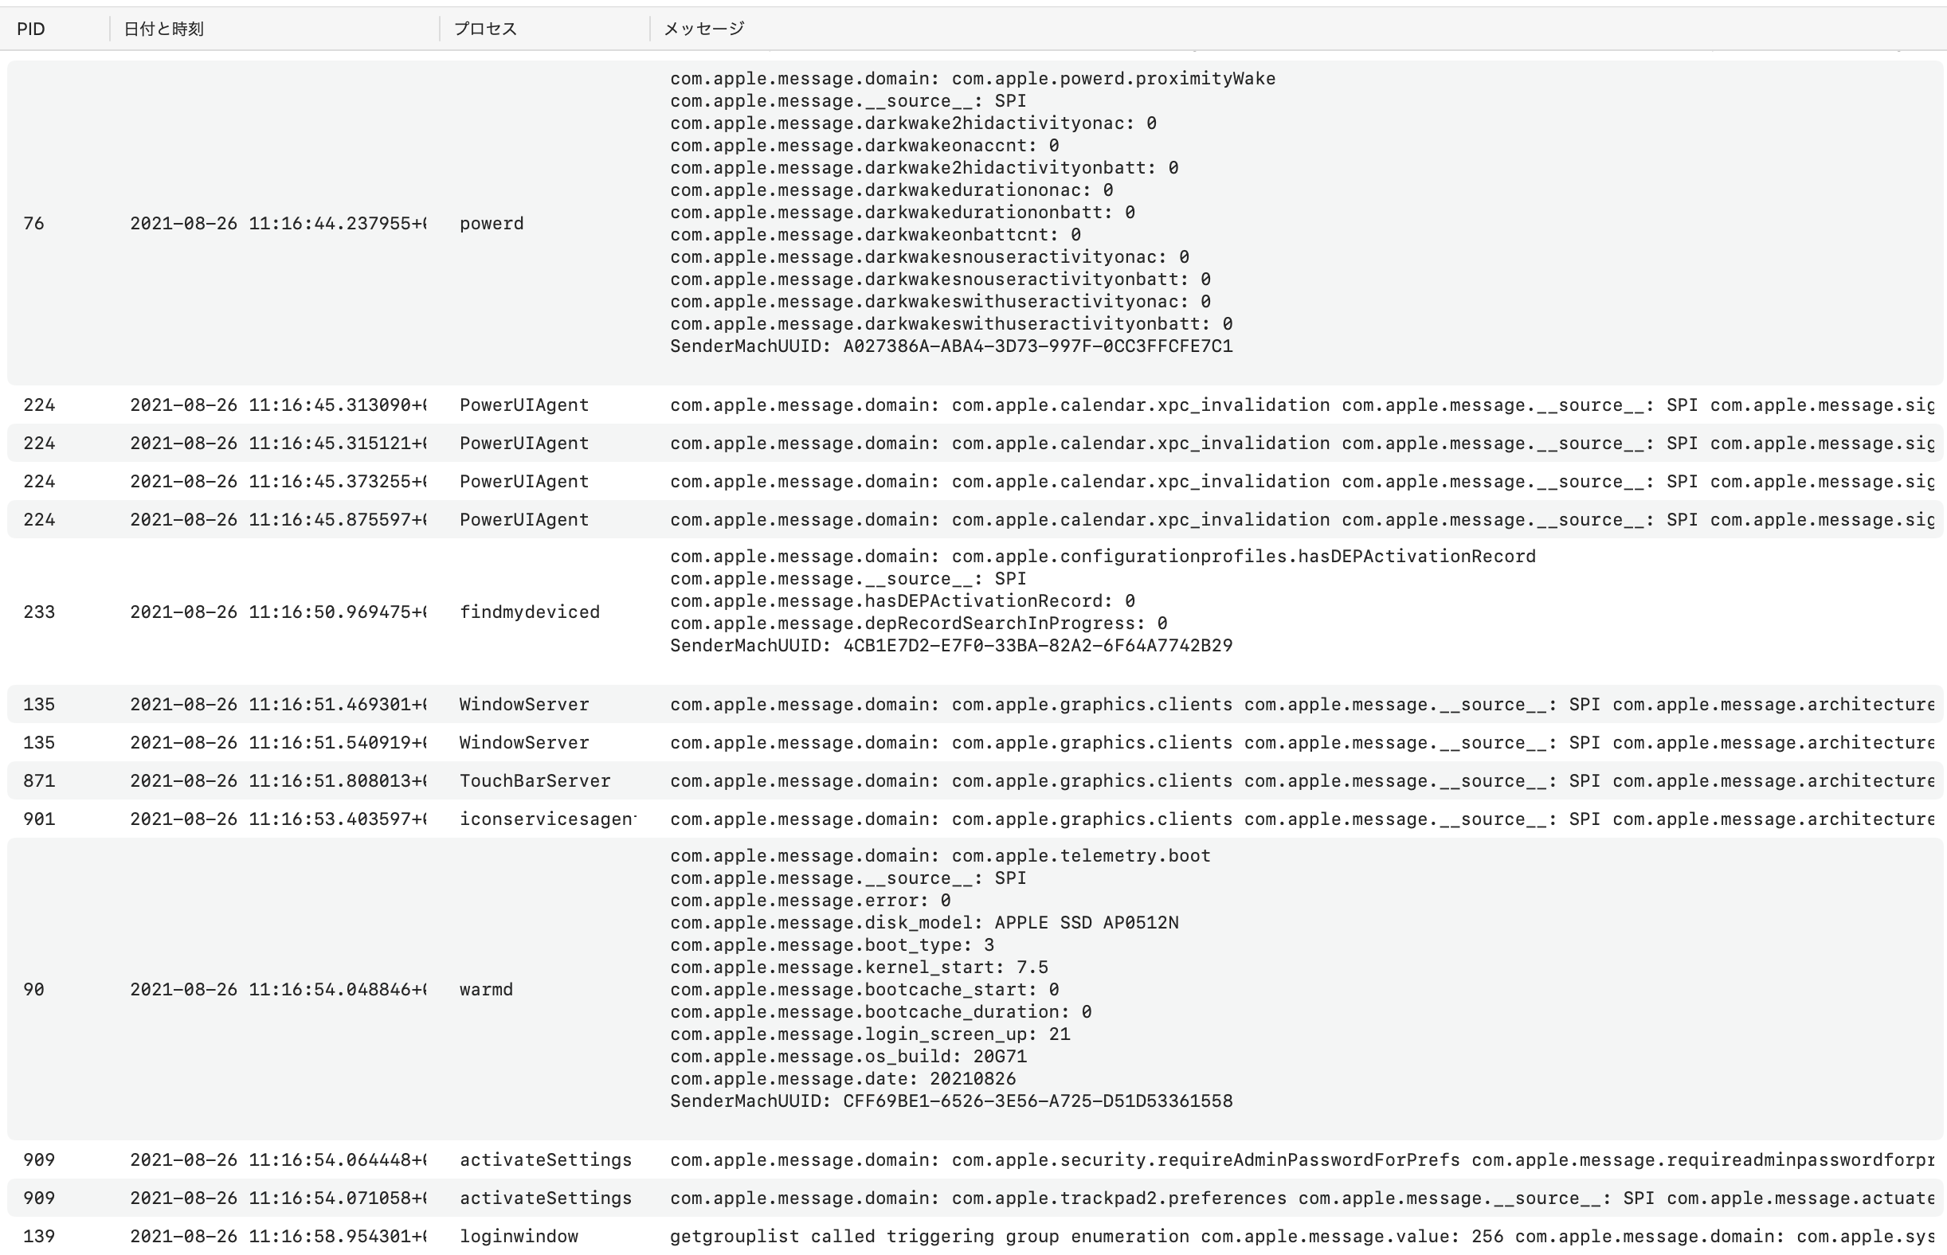1947x1255 pixels.
Task: Select the iconservicesagent log row
Action: tap(546, 819)
